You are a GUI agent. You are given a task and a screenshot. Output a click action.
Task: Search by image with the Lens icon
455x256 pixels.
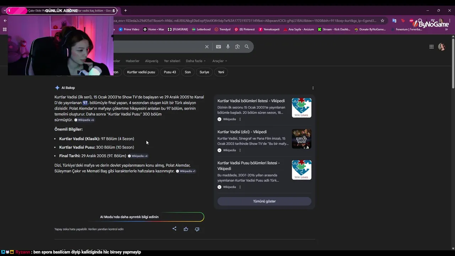click(x=237, y=47)
